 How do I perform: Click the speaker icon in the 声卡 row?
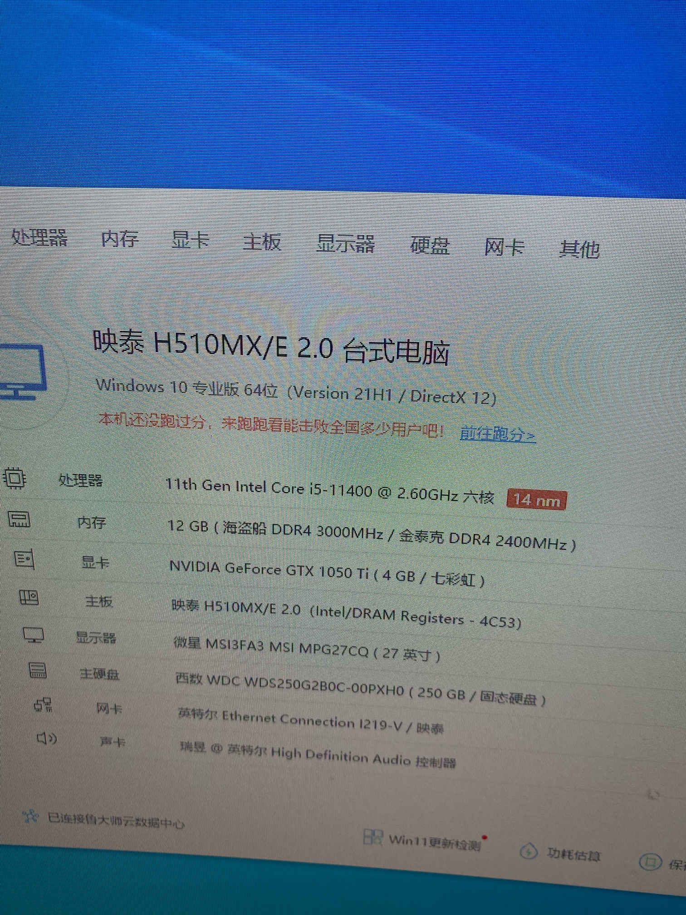coord(47,738)
